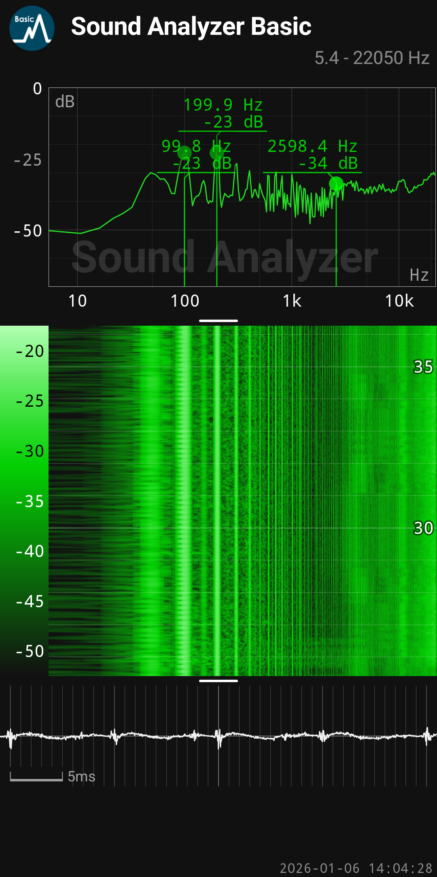Click the 30 time label on spectrogram

[423, 528]
